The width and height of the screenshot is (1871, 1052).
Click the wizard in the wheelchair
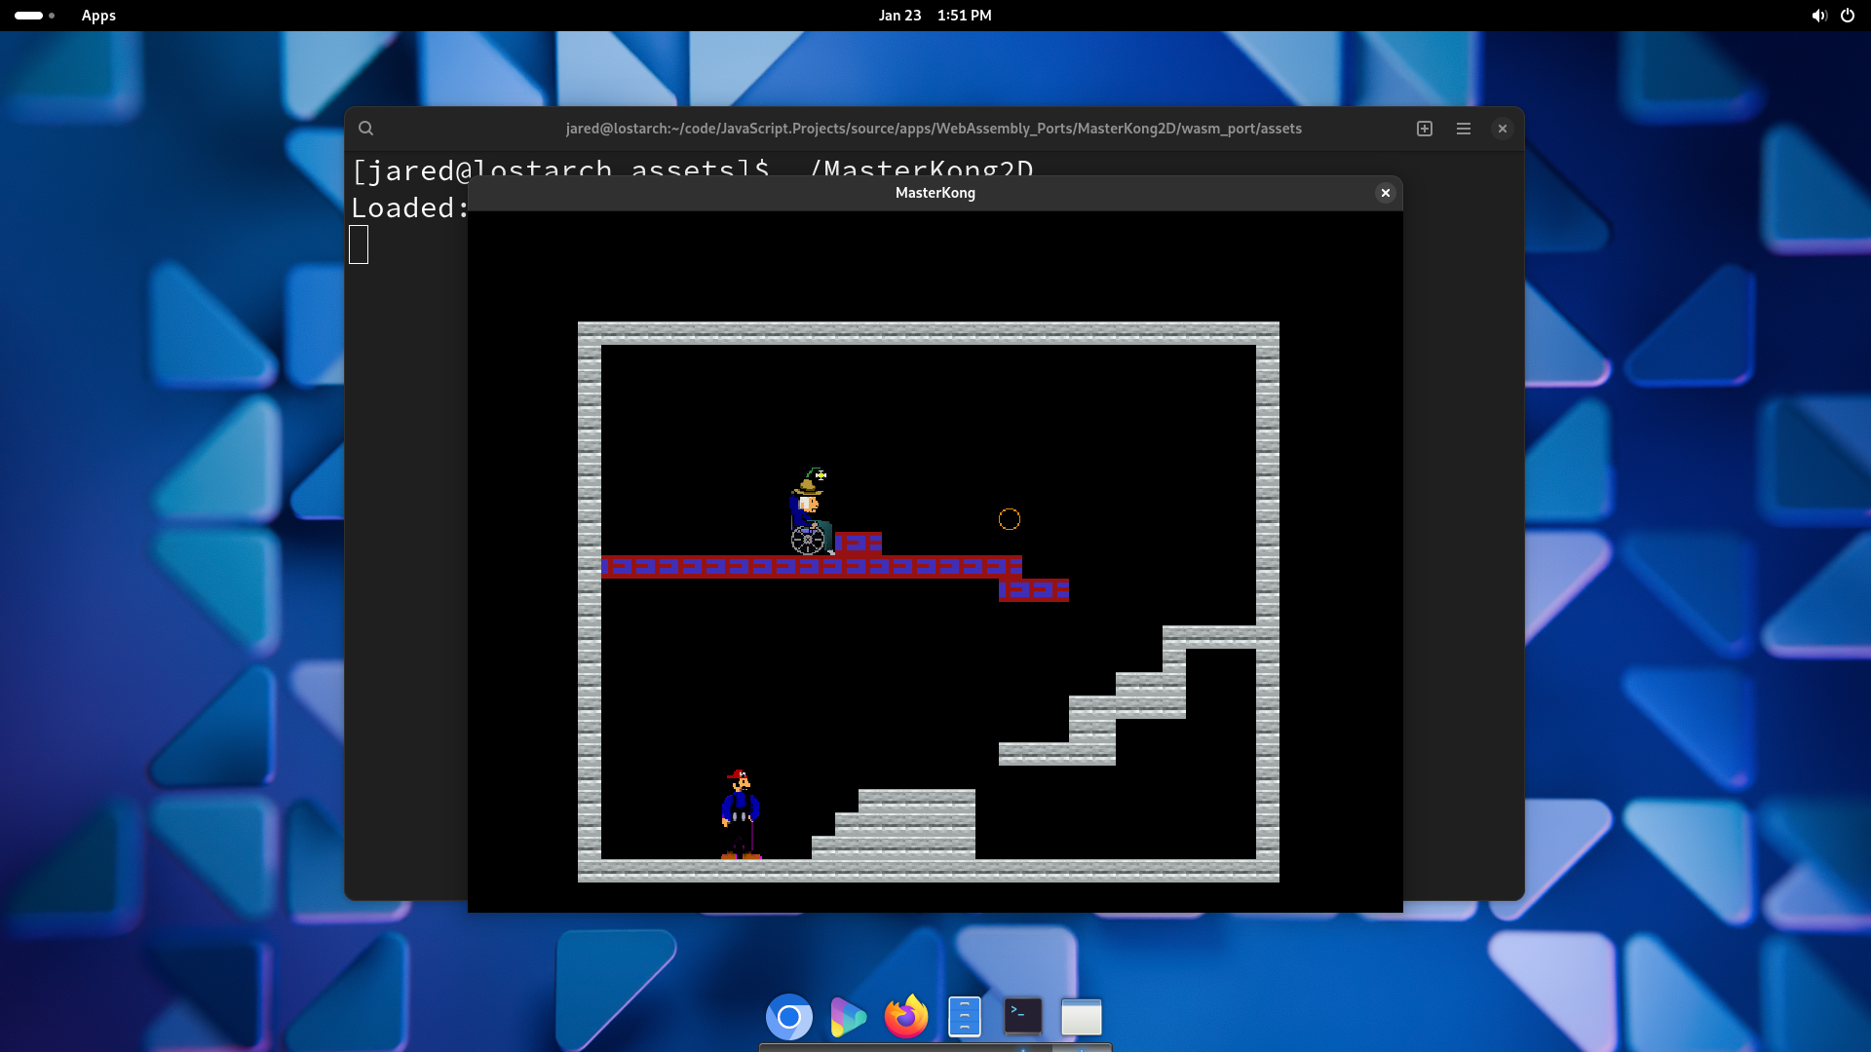pos(811,511)
